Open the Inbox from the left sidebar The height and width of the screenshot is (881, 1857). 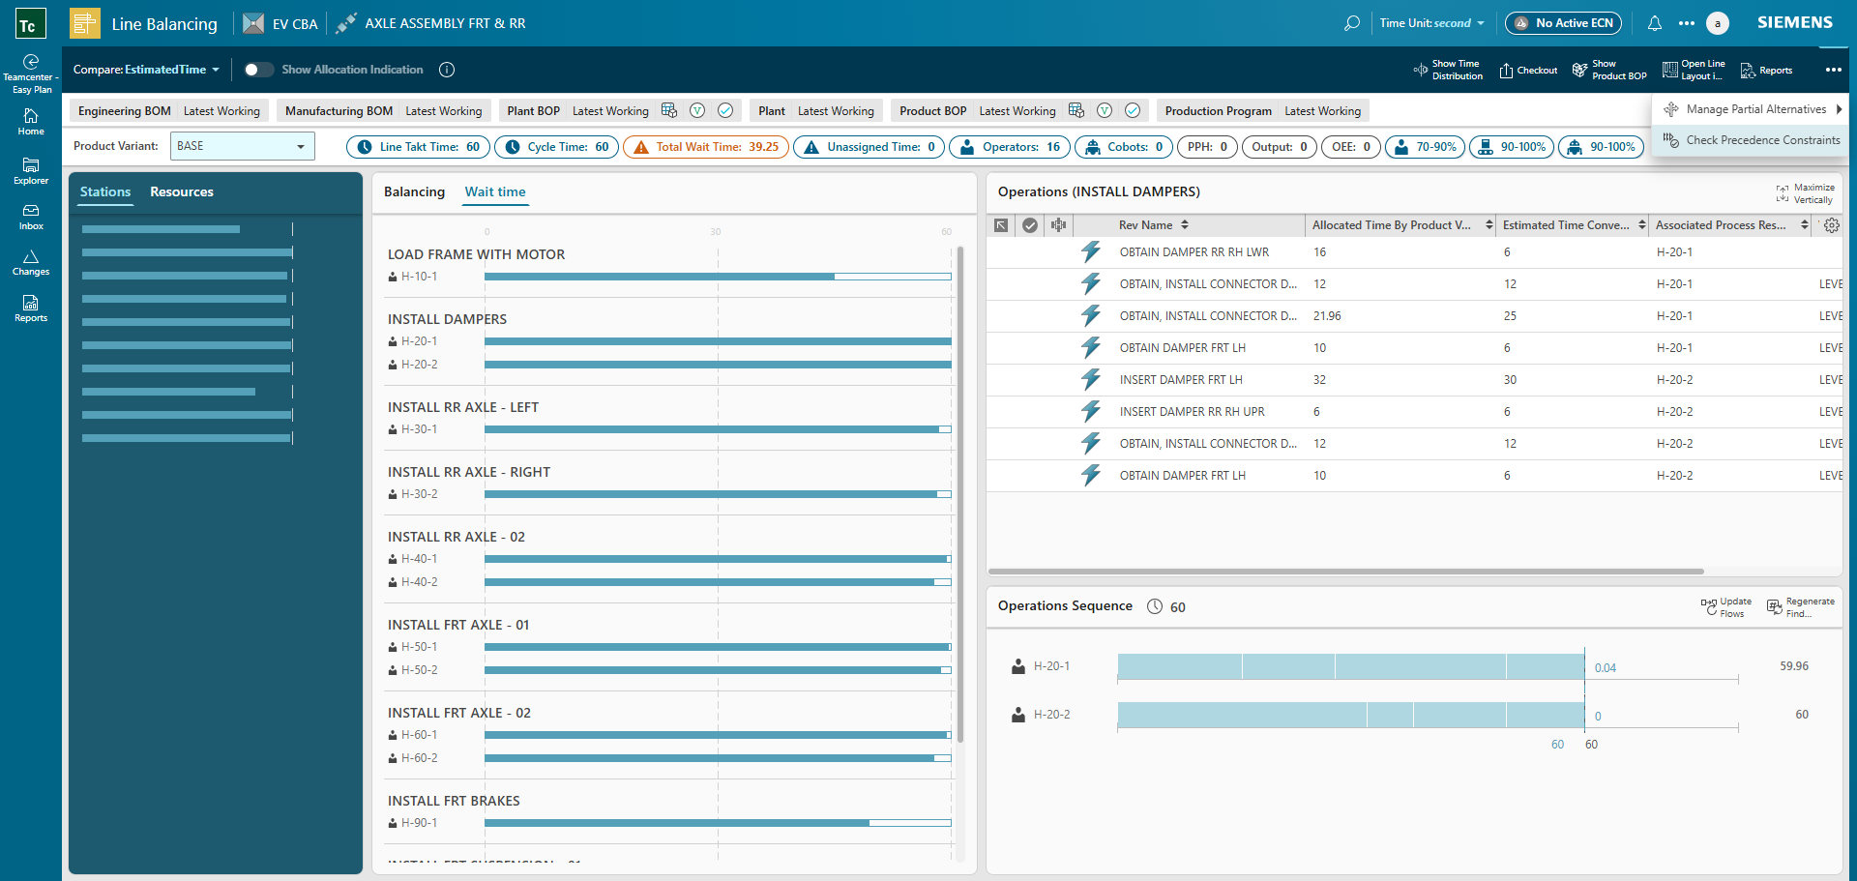pyautogui.click(x=31, y=217)
